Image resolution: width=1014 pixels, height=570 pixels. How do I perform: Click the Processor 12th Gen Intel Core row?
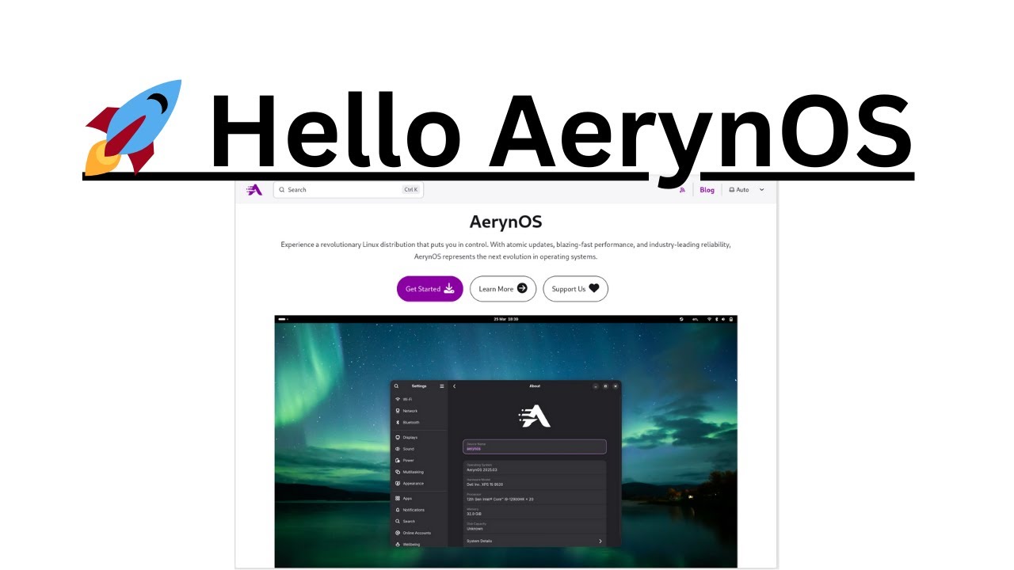[x=535, y=497]
